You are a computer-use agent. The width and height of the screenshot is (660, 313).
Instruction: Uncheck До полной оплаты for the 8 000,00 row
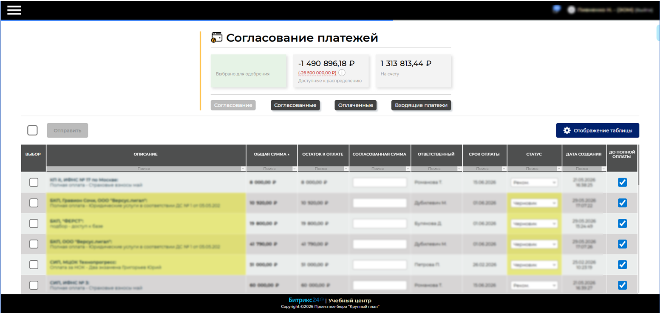(x=622, y=182)
